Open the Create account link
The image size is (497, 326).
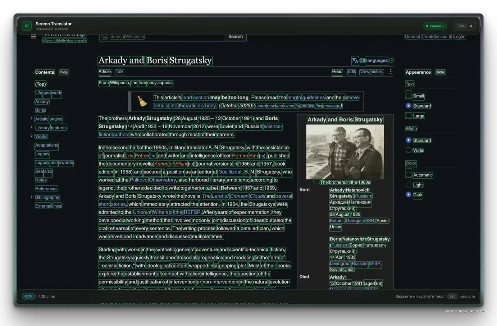[x=436, y=37]
